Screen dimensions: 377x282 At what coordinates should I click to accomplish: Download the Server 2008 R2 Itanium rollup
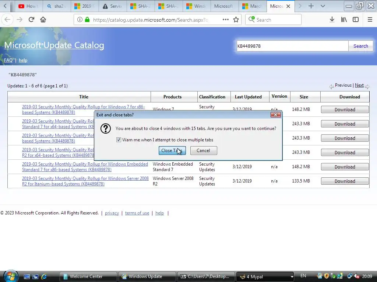point(345,181)
